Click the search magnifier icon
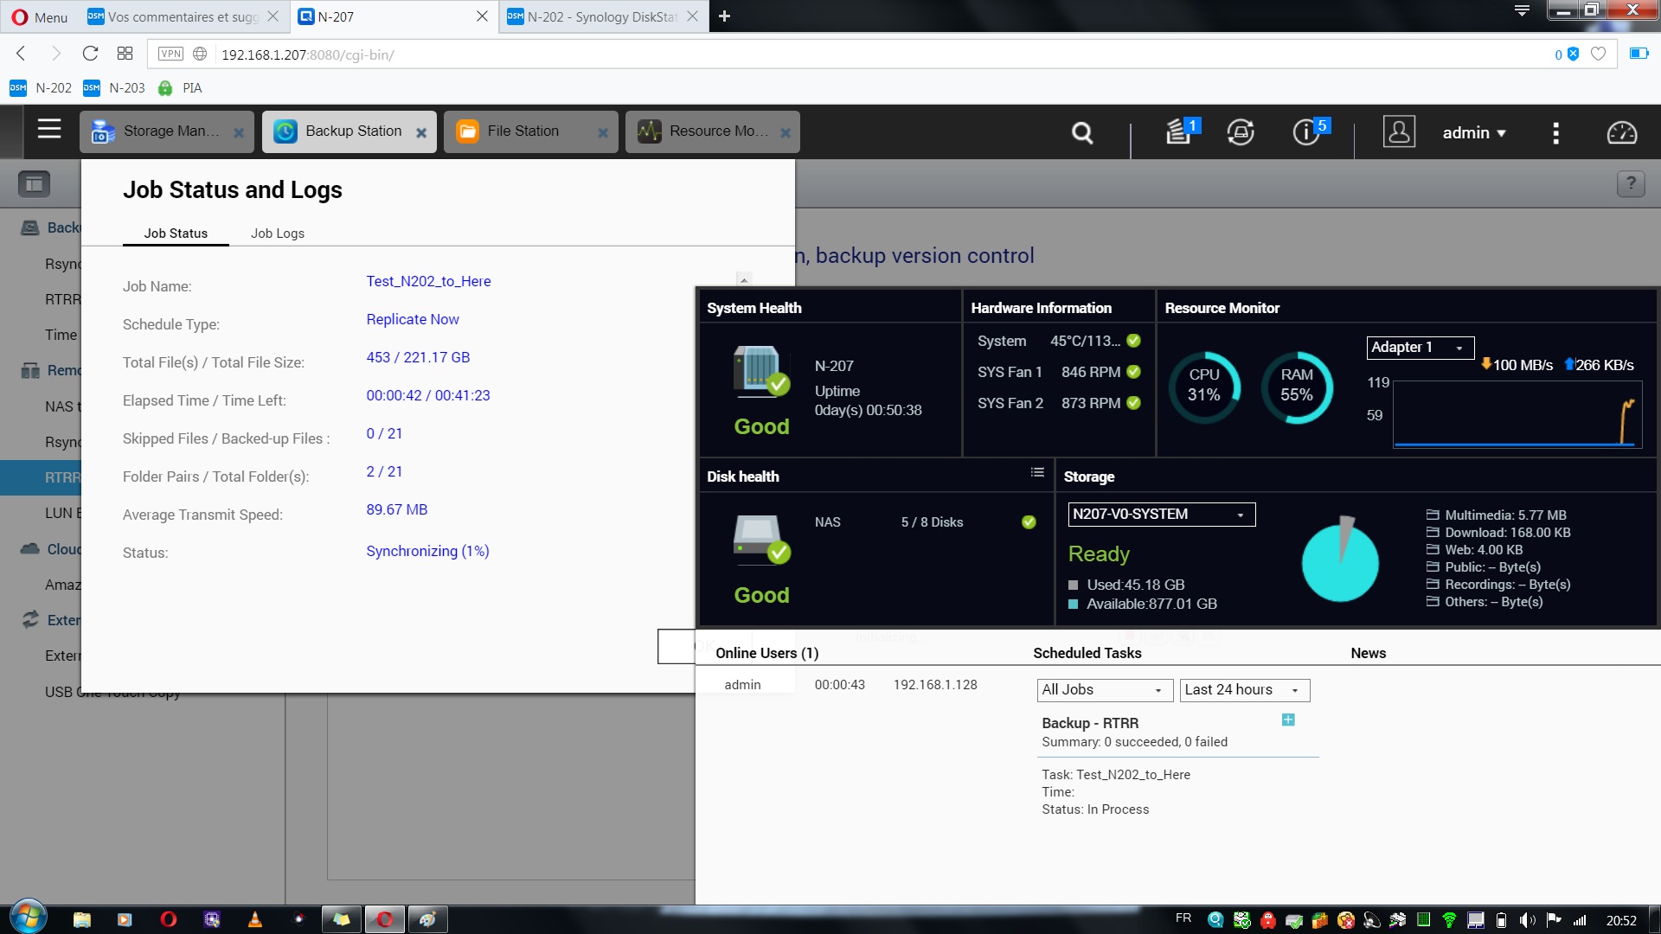Viewport: 1661px width, 934px height. [x=1081, y=132]
